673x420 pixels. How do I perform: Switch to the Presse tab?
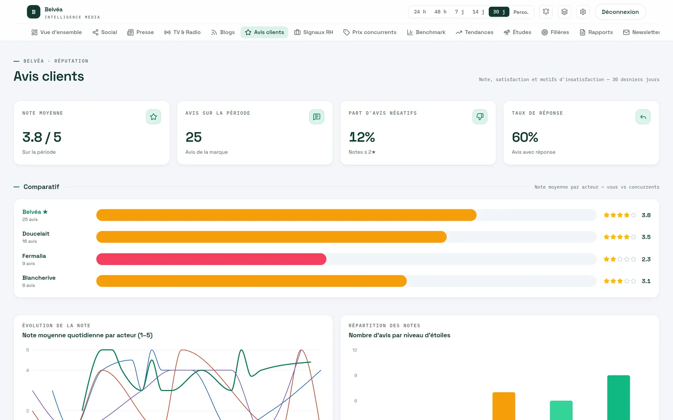[141, 32]
